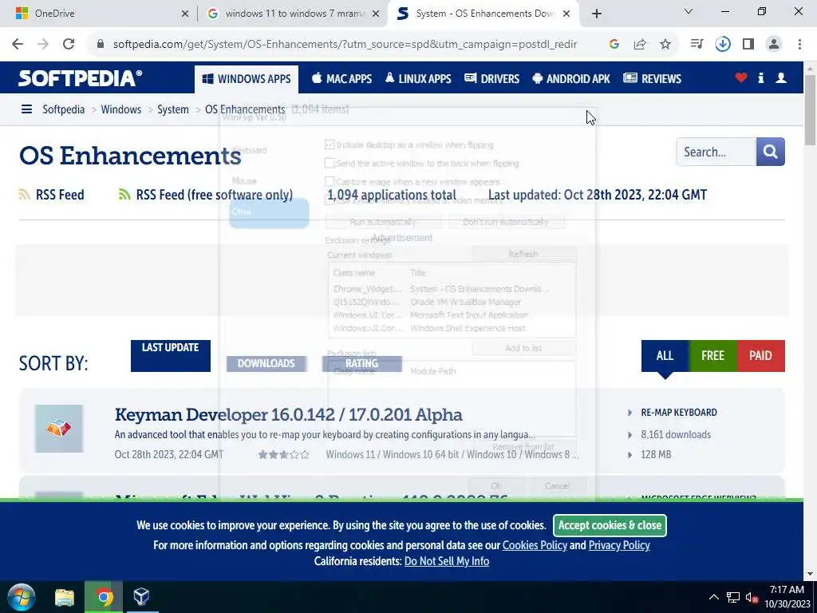Click the volume muted tray icon
Image resolution: width=817 pixels, height=613 pixels.
(752, 597)
